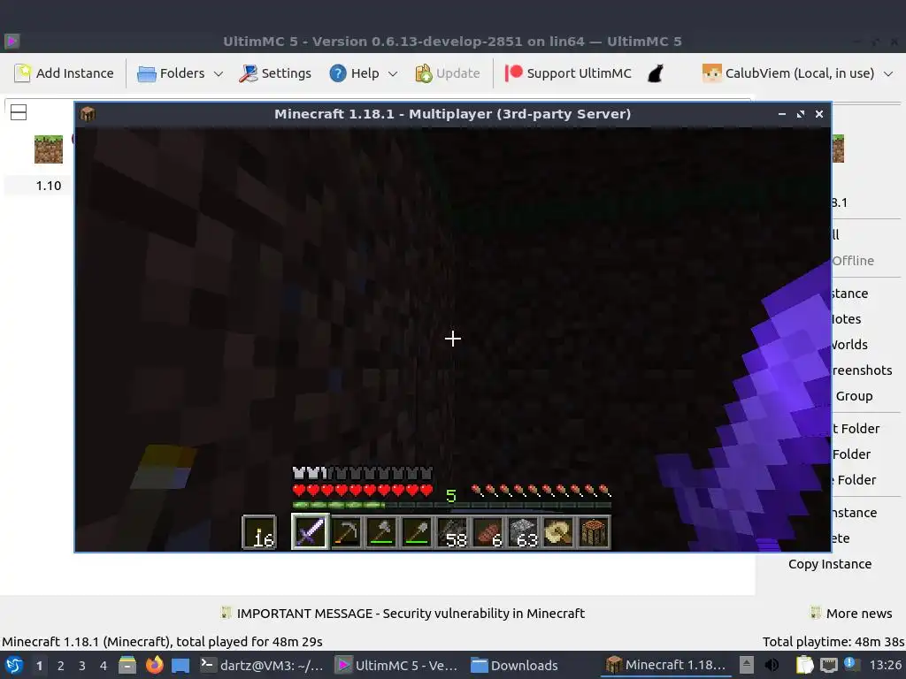
Task: Click the More news button
Action: coord(851,614)
